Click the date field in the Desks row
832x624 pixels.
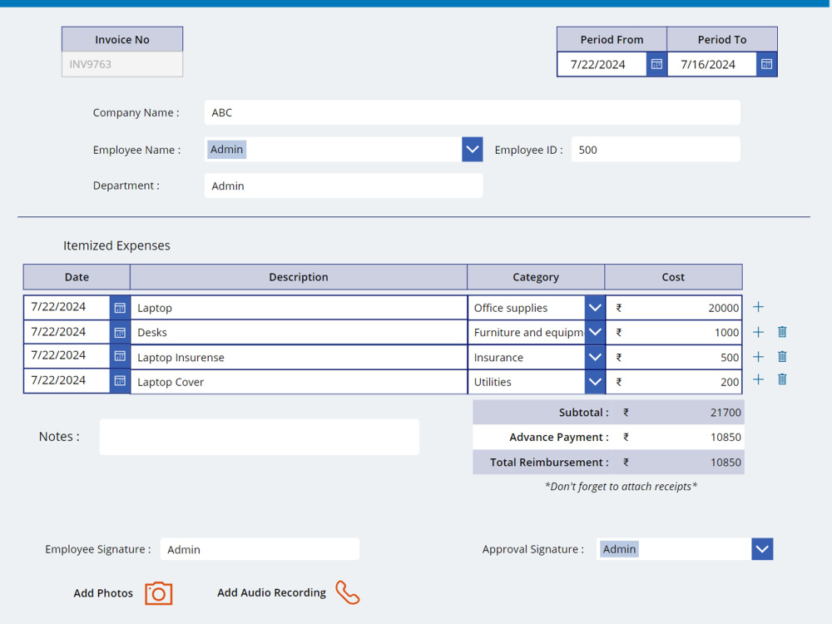pos(67,332)
